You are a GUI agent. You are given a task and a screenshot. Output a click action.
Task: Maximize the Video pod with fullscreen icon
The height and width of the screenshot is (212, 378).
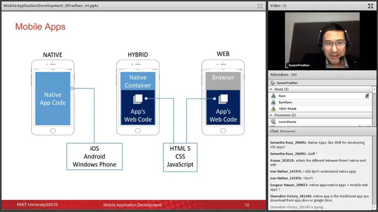[x=370, y=6]
